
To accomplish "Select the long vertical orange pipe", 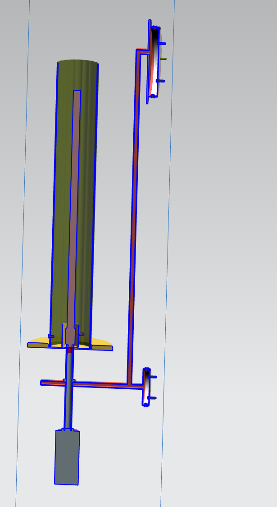I will (134, 217).
